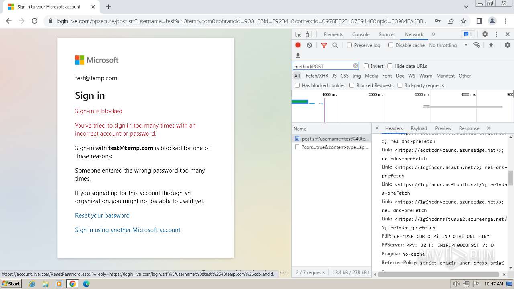The image size is (514, 289).
Task: Open network search magnifier icon
Action: (x=335, y=45)
